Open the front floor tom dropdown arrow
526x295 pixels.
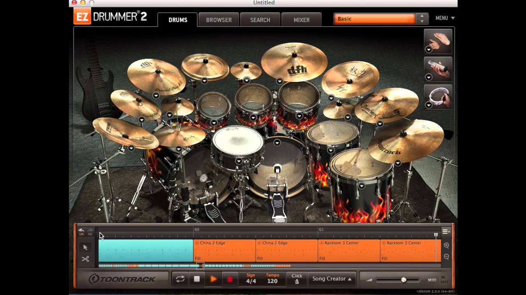pyautogui.click(x=361, y=186)
